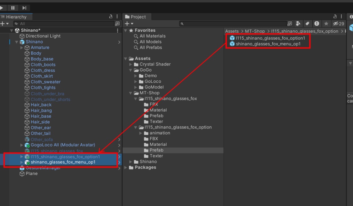Screen dimensions: 353x206
Task: Open the Other_sofa prefab chevron arrow
Action: [119, 140]
